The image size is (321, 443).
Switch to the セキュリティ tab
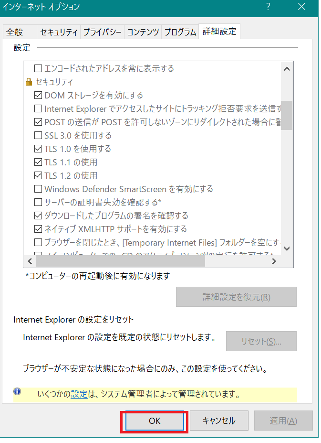point(59,32)
